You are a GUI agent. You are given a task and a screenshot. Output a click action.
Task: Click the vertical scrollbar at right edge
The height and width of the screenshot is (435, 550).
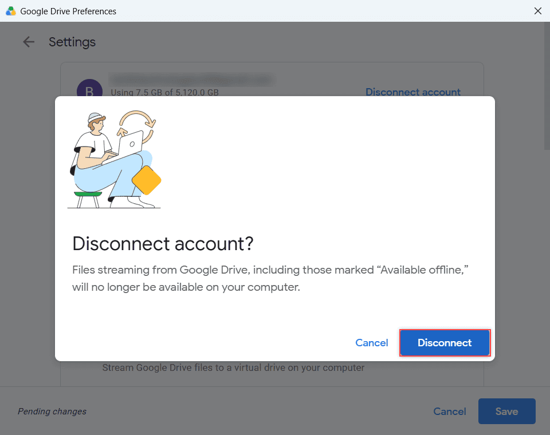click(x=547, y=86)
